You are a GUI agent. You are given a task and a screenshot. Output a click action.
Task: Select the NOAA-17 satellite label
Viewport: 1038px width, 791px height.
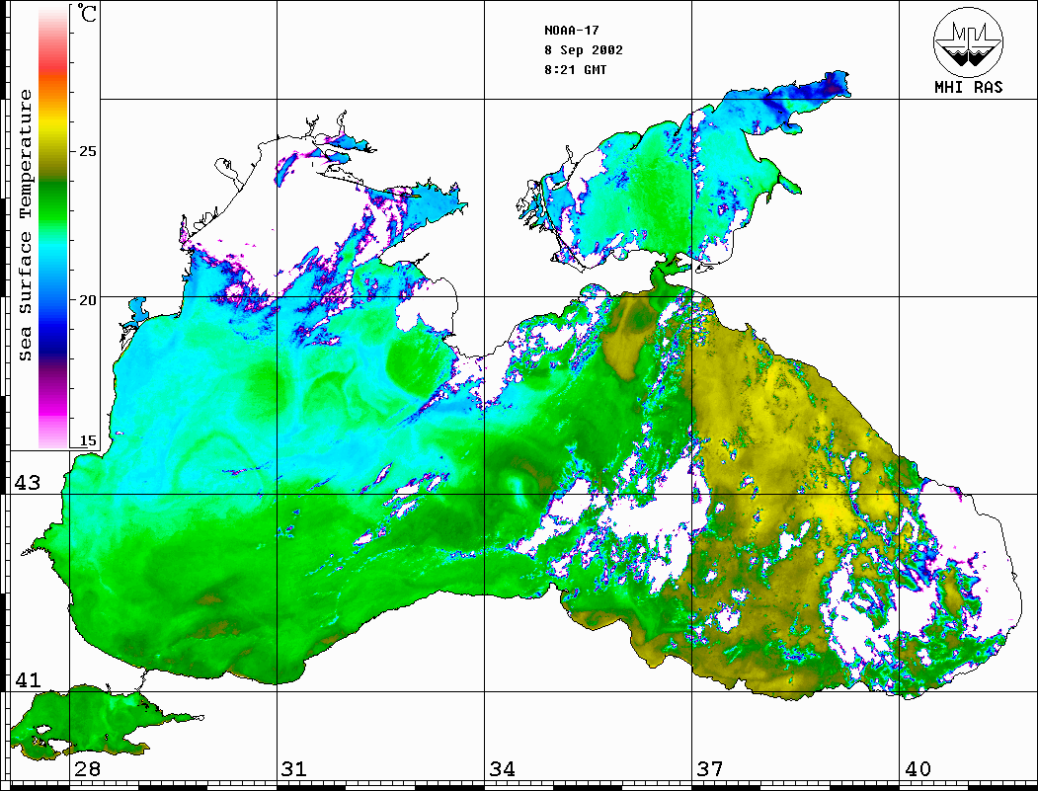pyautogui.click(x=571, y=31)
